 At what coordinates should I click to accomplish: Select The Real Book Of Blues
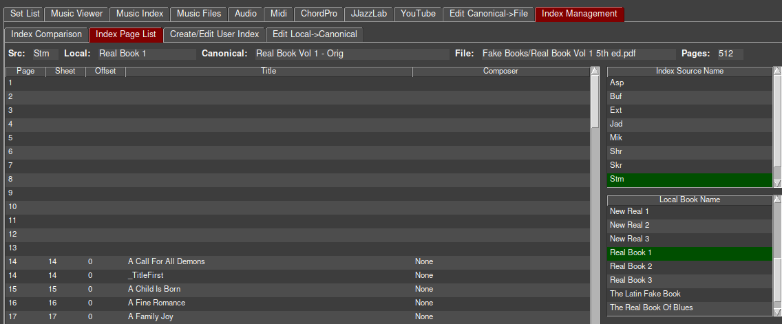pyautogui.click(x=689, y=307)
